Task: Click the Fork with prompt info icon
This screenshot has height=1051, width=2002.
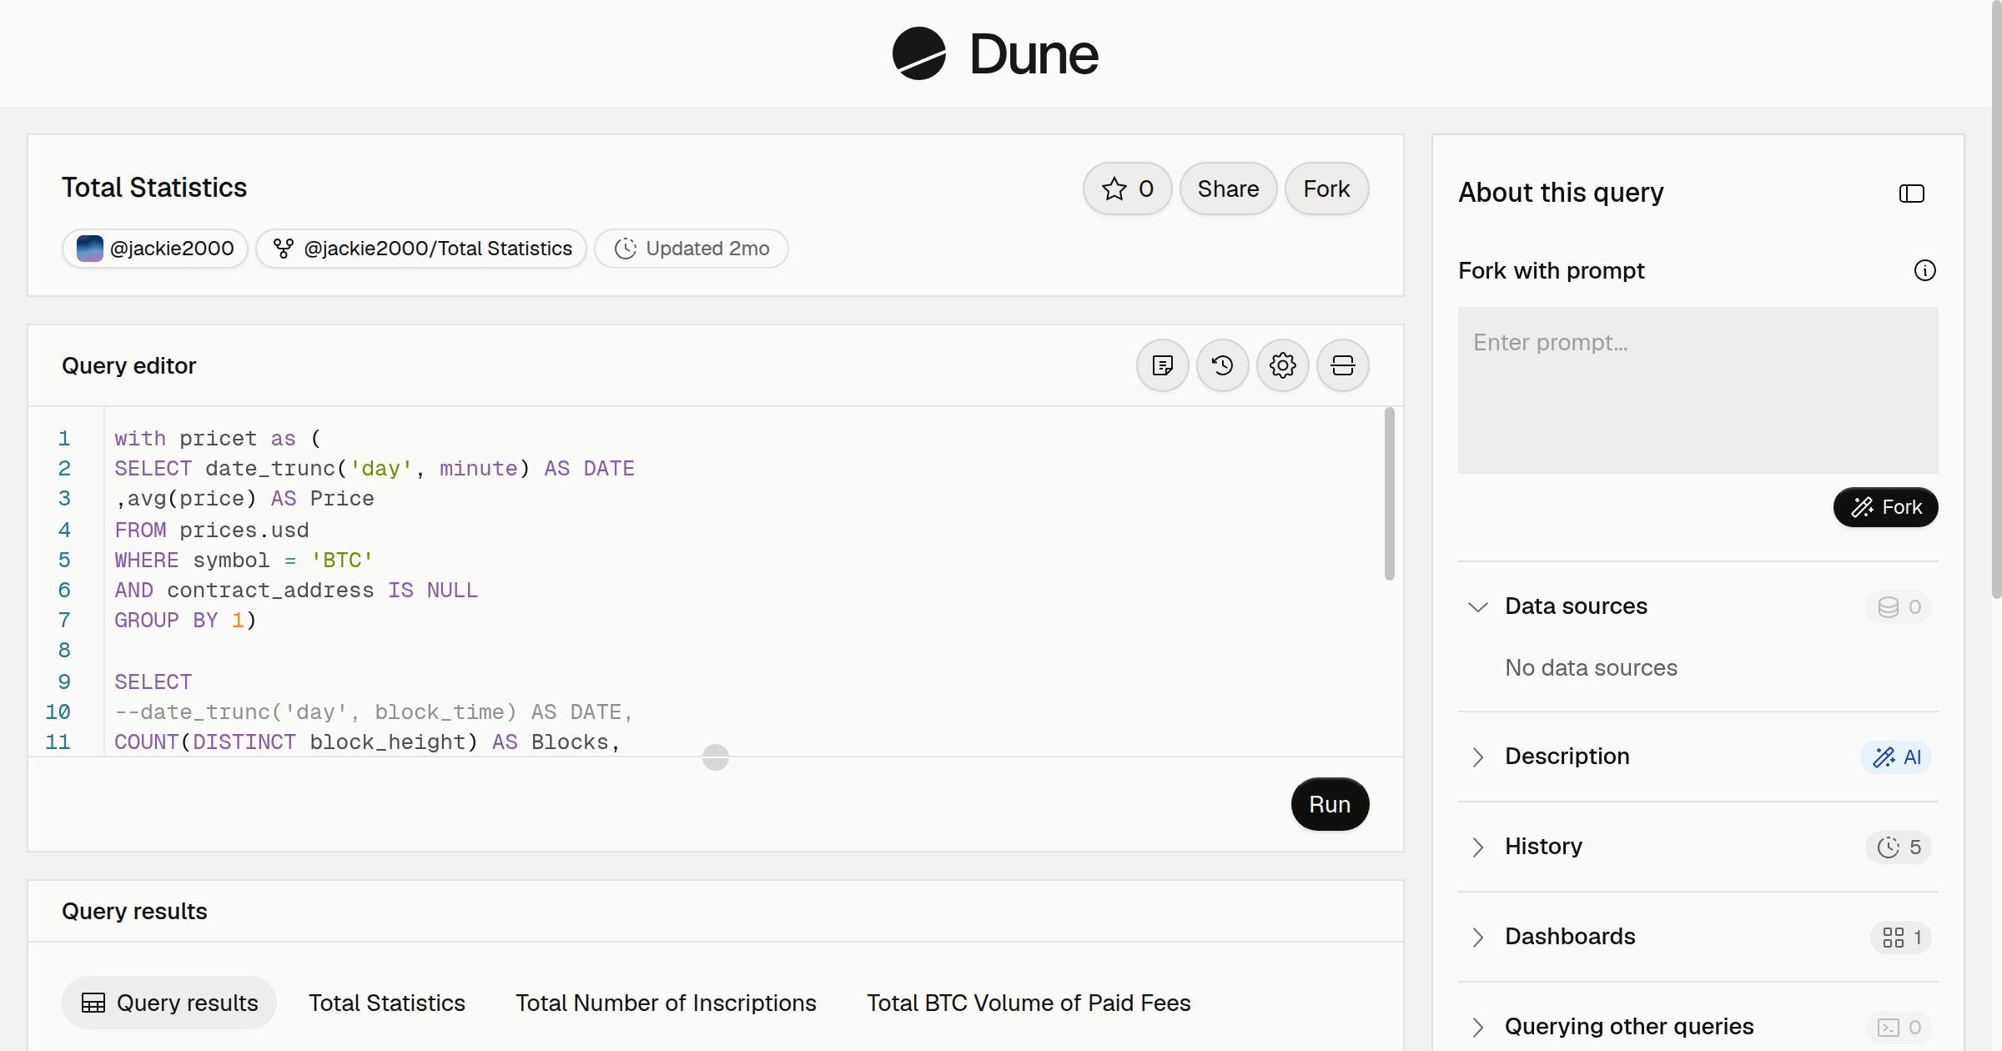Action: coord(1924,270)
